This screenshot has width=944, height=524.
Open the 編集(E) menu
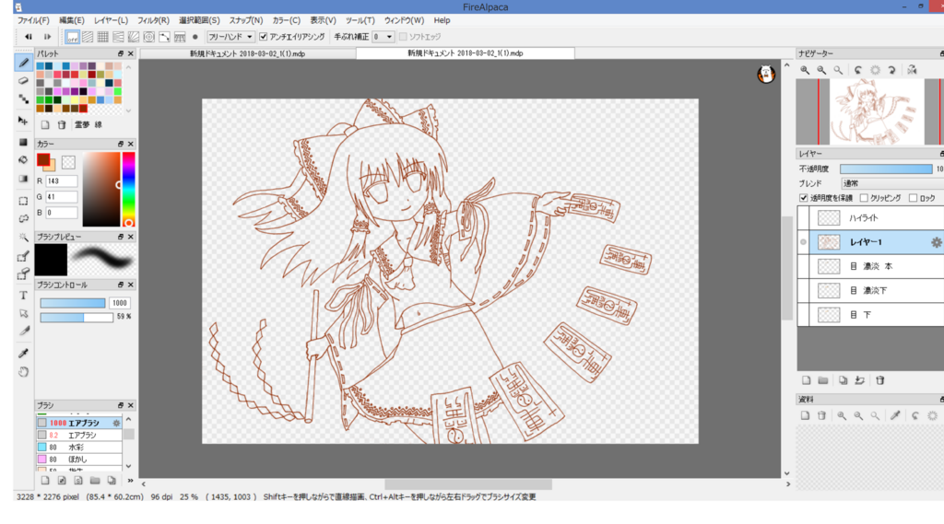coord(72,20)
